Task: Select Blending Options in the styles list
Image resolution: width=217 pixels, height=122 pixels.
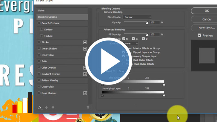Action: pos(62,17)
